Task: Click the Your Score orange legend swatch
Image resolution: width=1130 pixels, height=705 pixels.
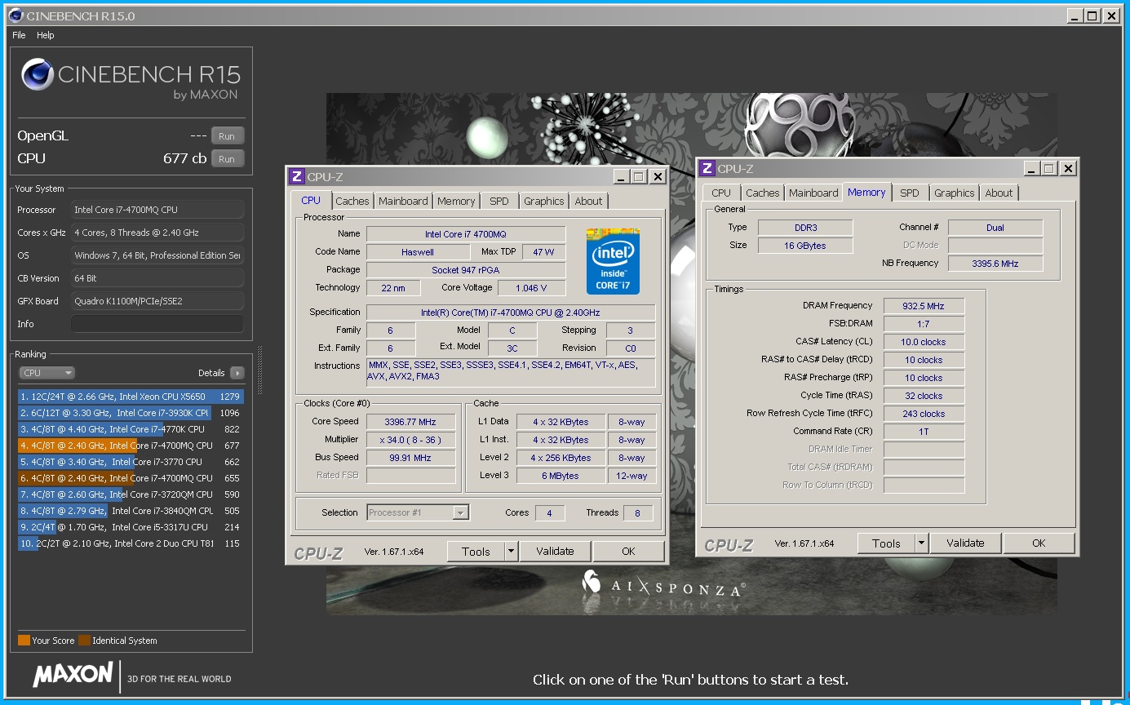Action: point(24,641)
